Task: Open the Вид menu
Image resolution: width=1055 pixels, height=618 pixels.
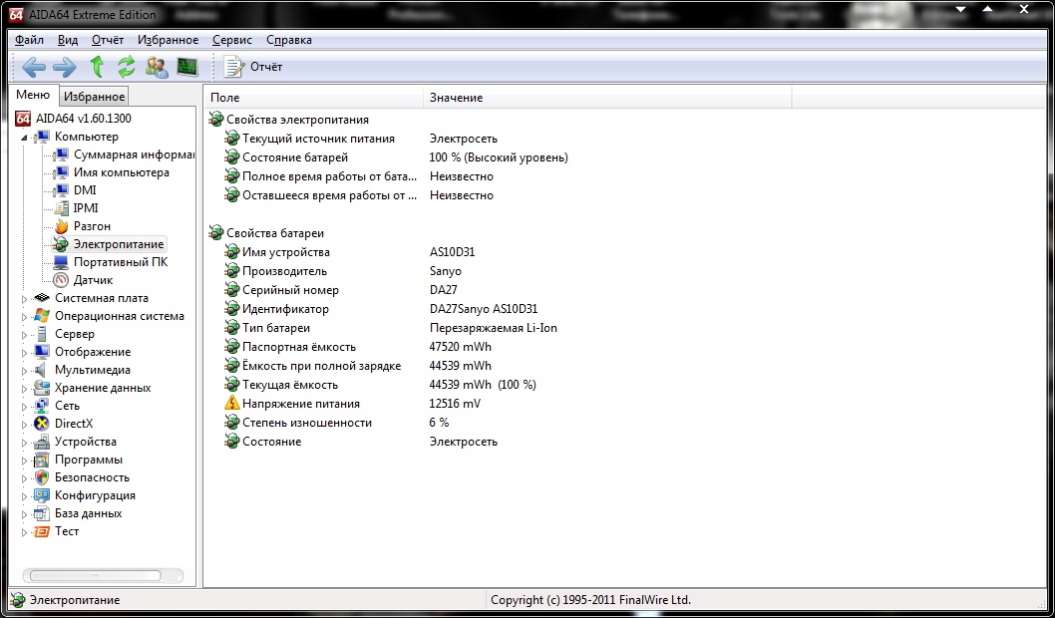Action: point(67,40)
